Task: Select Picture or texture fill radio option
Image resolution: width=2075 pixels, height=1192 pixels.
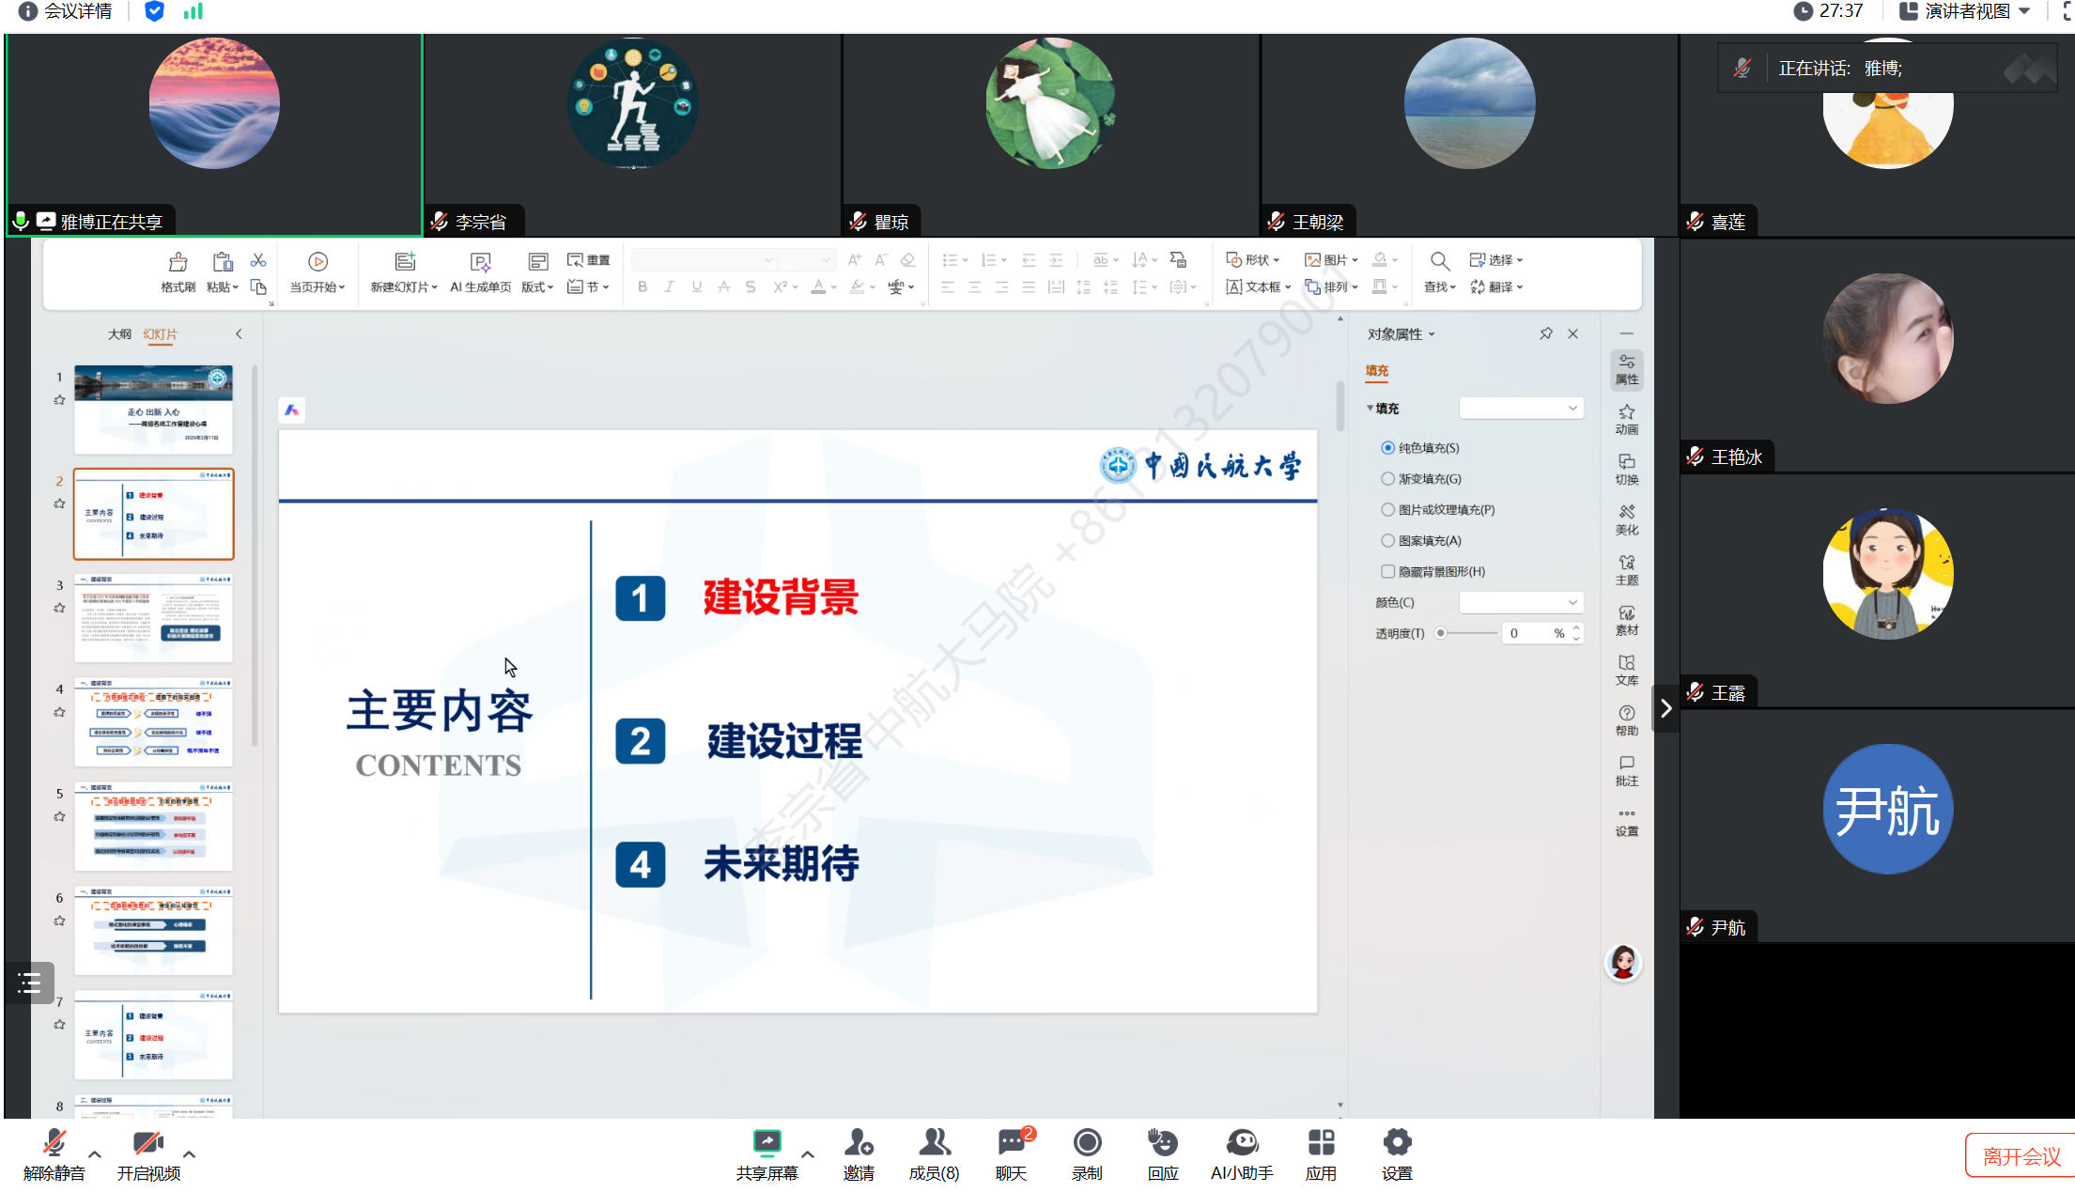Action: click(1387, 510)
